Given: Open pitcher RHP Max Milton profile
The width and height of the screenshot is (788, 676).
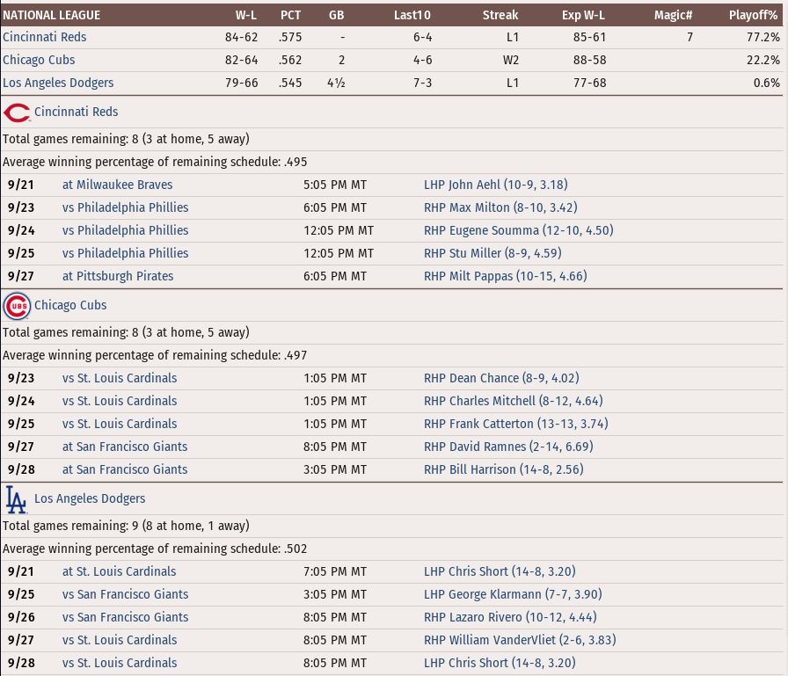Looking at the screenshot, I should coord(500,207).
